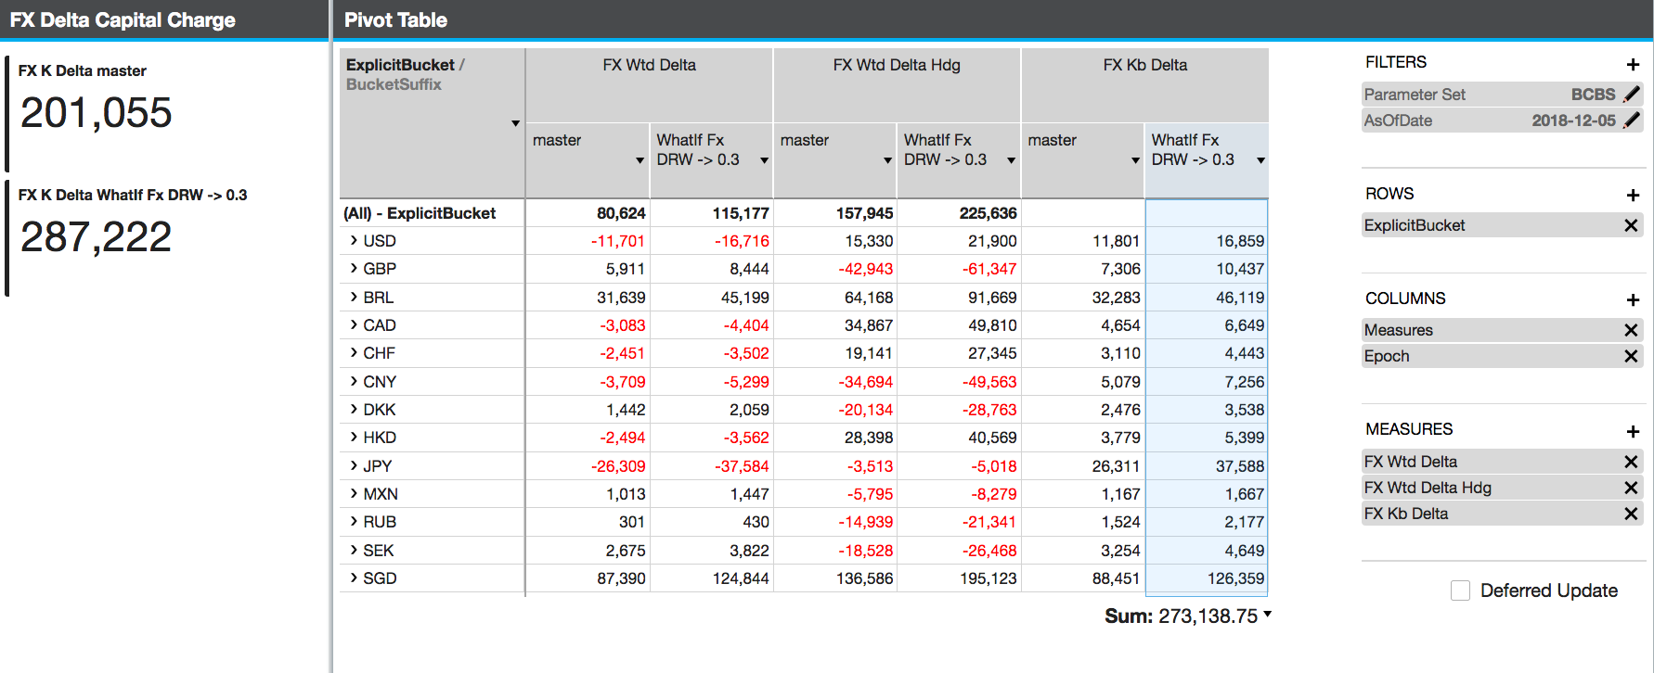
Task: Open master dropdown under FX Wtd Delta
Action: point(640,160)
